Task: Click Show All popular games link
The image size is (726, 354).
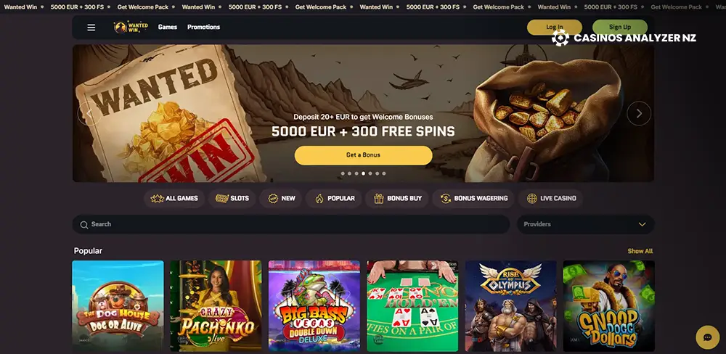Action: coord(640,251)
